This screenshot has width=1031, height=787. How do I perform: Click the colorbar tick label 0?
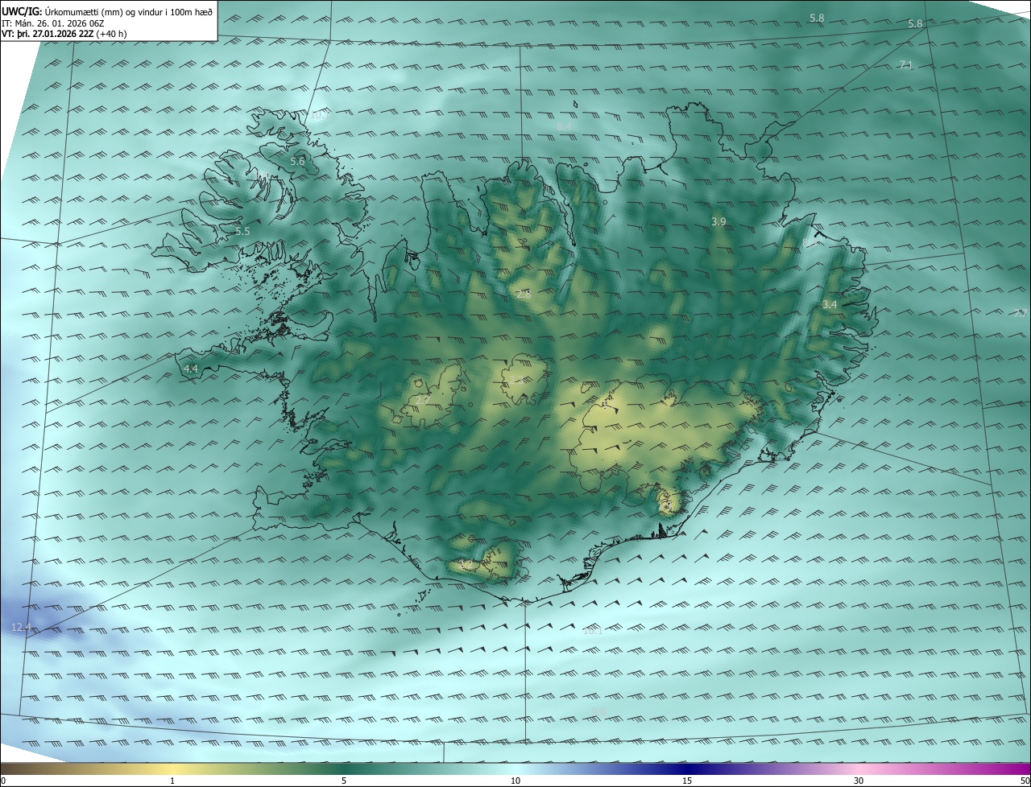tap(3, 781)
